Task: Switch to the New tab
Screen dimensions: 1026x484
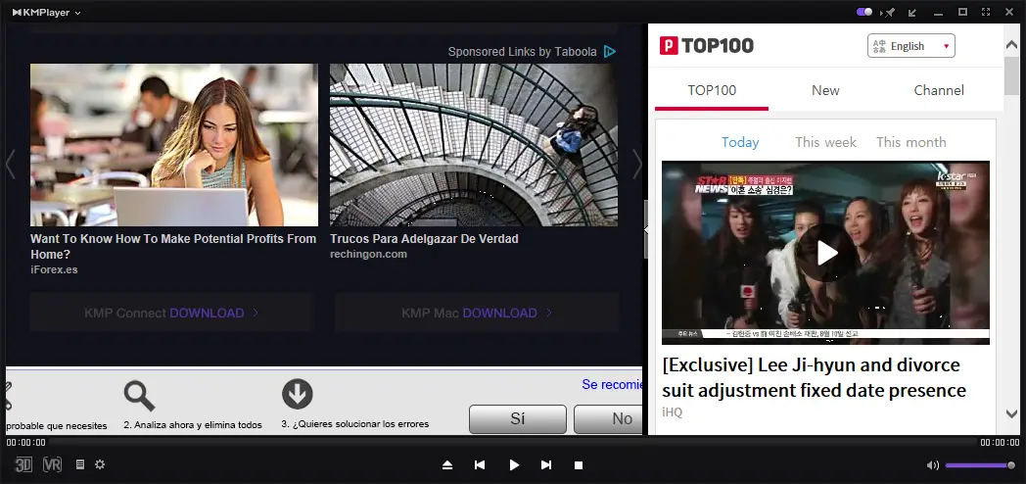Action: click(x=825, y=90)
